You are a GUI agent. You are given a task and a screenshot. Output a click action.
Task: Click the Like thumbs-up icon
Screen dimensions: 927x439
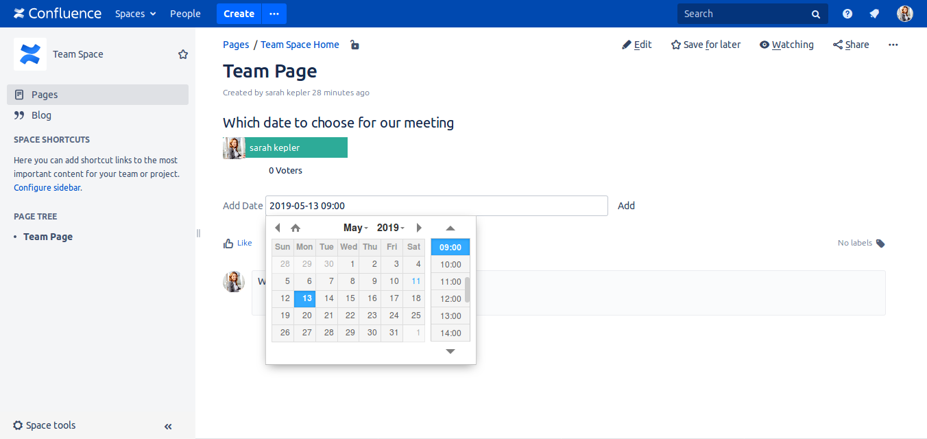click(x=228, y=243)
